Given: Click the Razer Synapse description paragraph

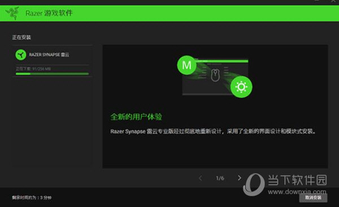Looking at the screenshot, I should click(213, 131).
